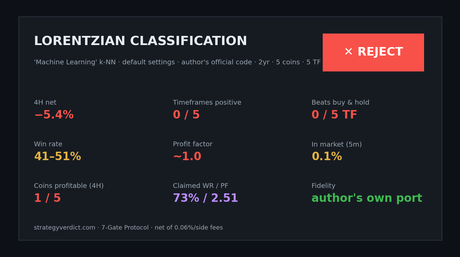Click the red REJECT verdict badge

tap(373, 52)
